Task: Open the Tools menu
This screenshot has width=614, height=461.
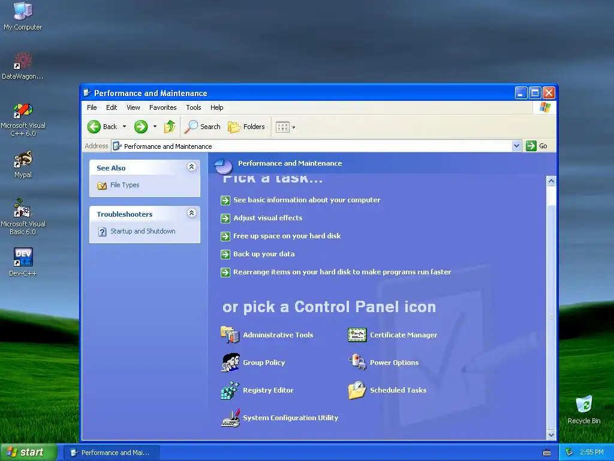Action: (x=194, y=107)
